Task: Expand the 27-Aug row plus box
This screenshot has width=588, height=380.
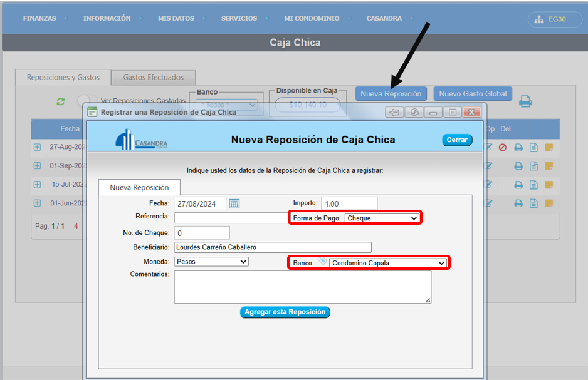Action: tap(37, 148)
